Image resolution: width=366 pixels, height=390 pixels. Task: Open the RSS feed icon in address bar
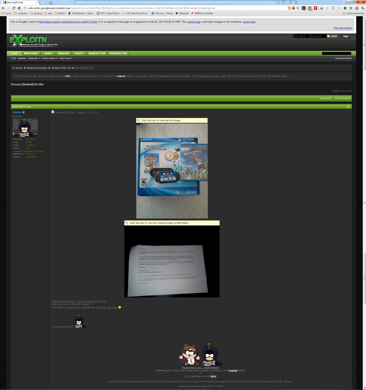click(x=289, y=8)
